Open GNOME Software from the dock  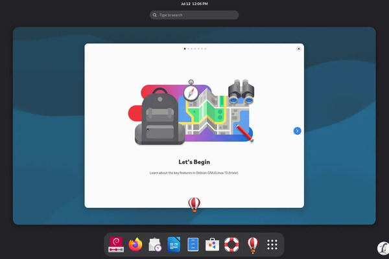point(212,245)
